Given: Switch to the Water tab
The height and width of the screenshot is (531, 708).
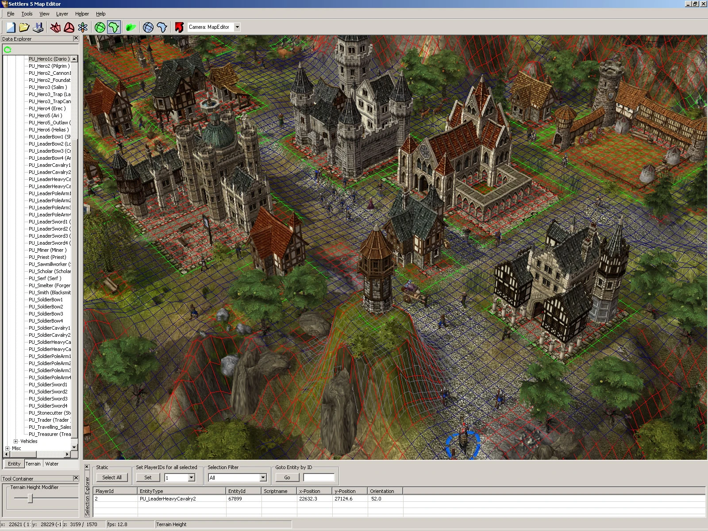Looking at the screenshot, I should (52, 464).
